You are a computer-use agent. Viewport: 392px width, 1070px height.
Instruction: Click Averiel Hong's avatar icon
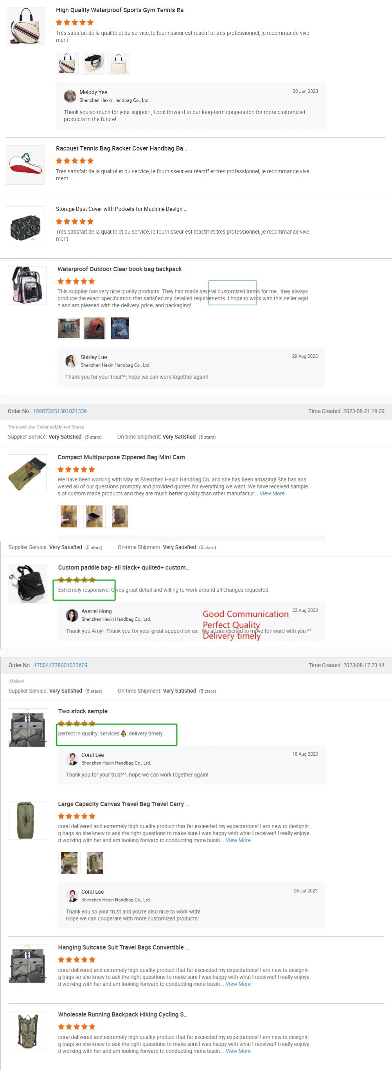pyautogui.click(x=72, y=615)
